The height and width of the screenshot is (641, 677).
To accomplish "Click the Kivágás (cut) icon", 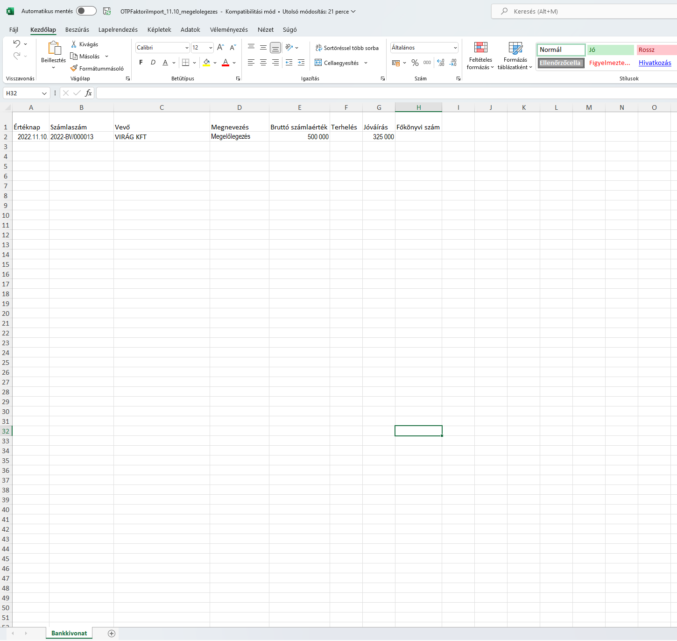I will (x=74, y=43).
